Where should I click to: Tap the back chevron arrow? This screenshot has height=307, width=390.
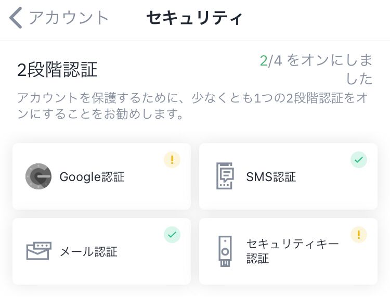pyautogui.click(x=16, y=18)
